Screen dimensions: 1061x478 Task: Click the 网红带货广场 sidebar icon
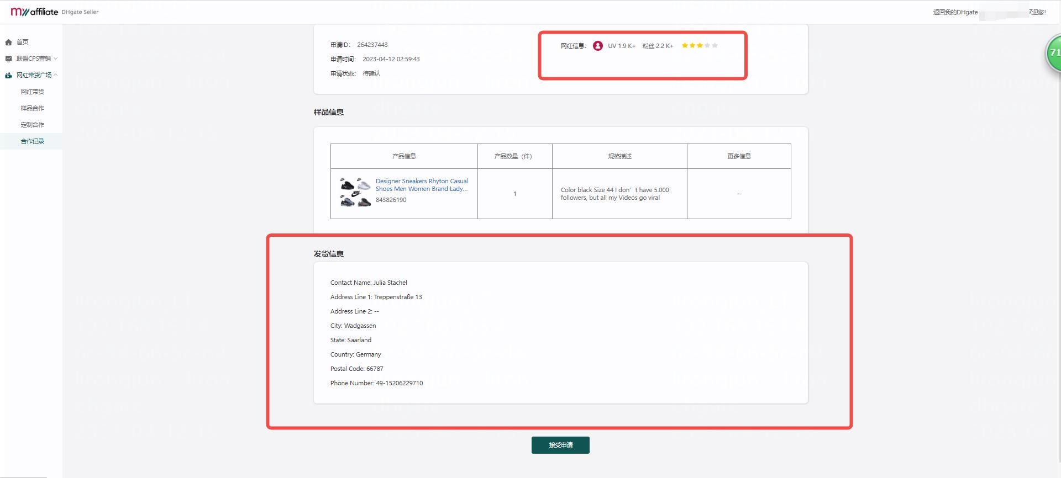[8, 75]
